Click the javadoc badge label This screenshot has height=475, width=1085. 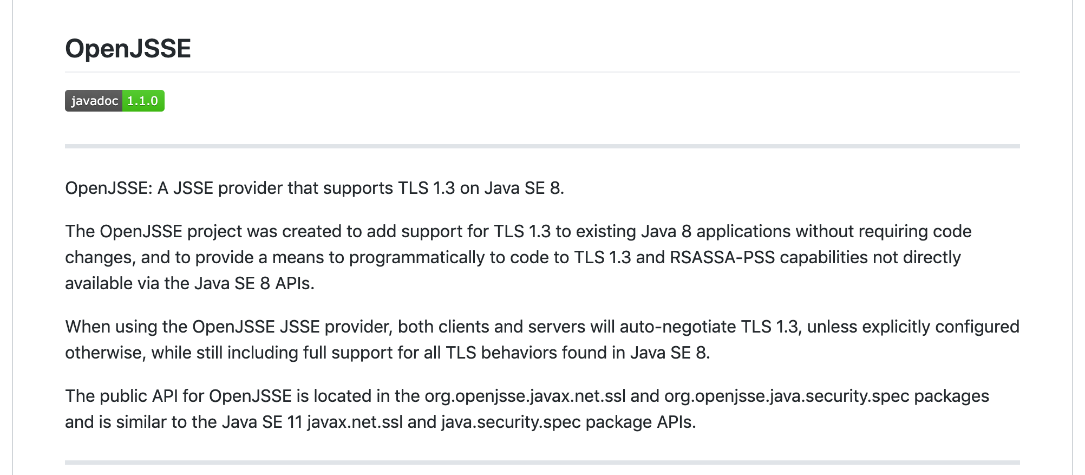(x=94, y=101)
